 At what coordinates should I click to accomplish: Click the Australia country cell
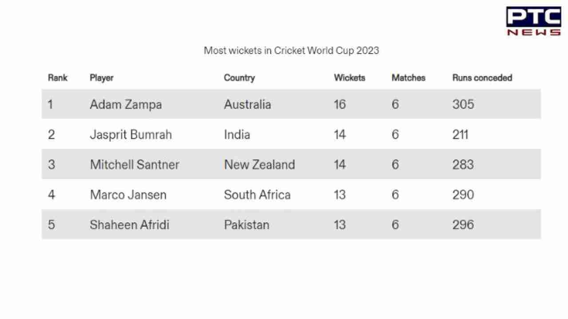(247, 105)
